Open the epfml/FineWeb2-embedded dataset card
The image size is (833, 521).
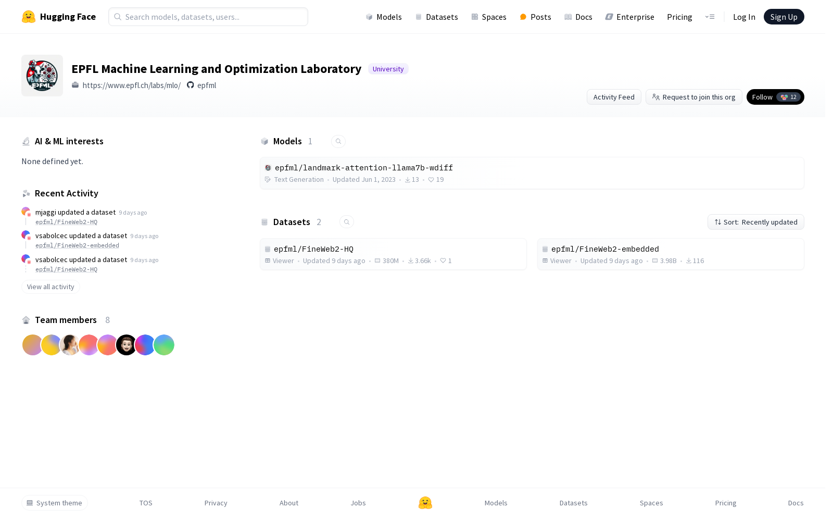(x=671, y=254)
